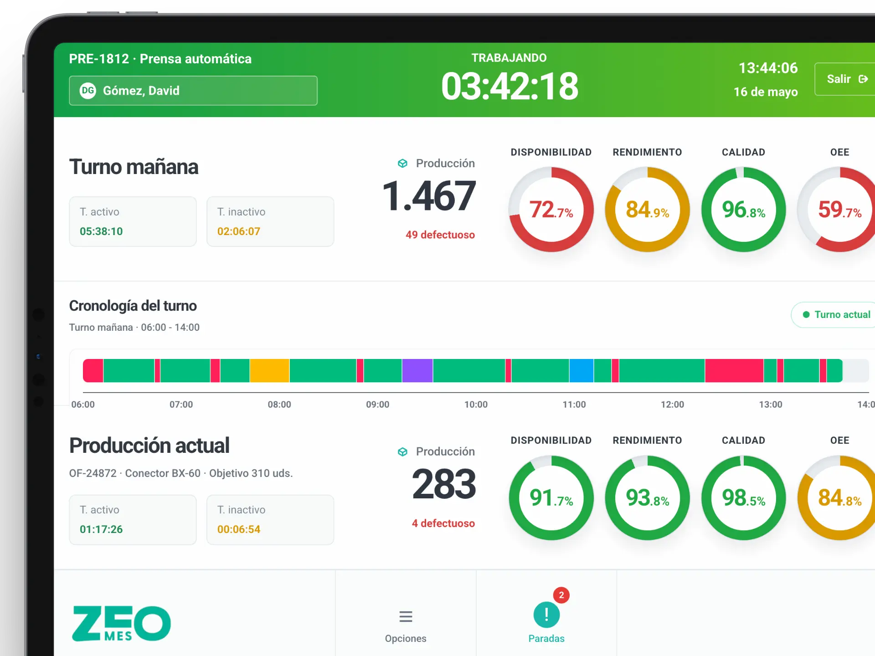Screen dimensions: 875x656
Task: Select the purple segment on the timeline
Action: point(417,371)
